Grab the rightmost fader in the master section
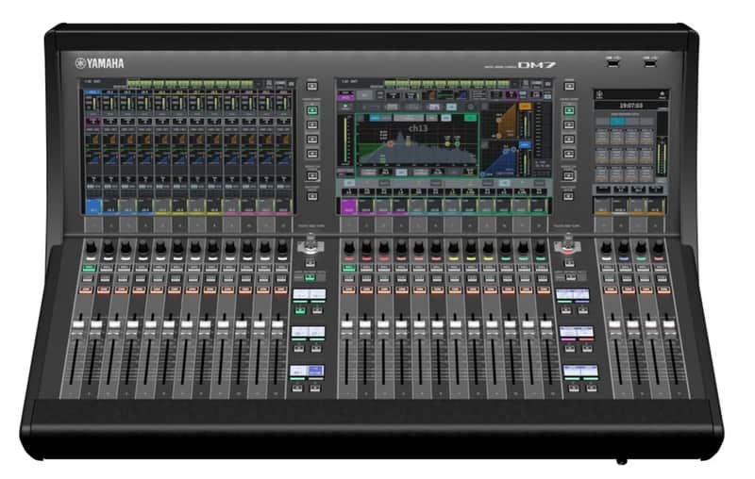Screen dimensions: 755x479 [x=669, y=324]
